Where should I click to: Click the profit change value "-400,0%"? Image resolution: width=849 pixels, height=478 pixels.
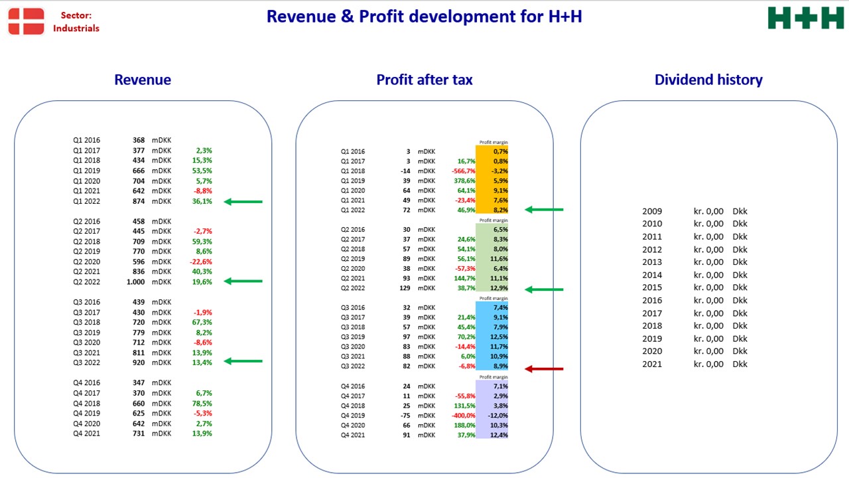coord(464,416)
